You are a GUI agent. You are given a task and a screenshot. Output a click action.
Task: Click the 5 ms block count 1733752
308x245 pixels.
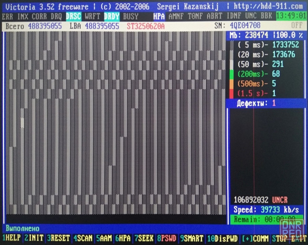286,45
